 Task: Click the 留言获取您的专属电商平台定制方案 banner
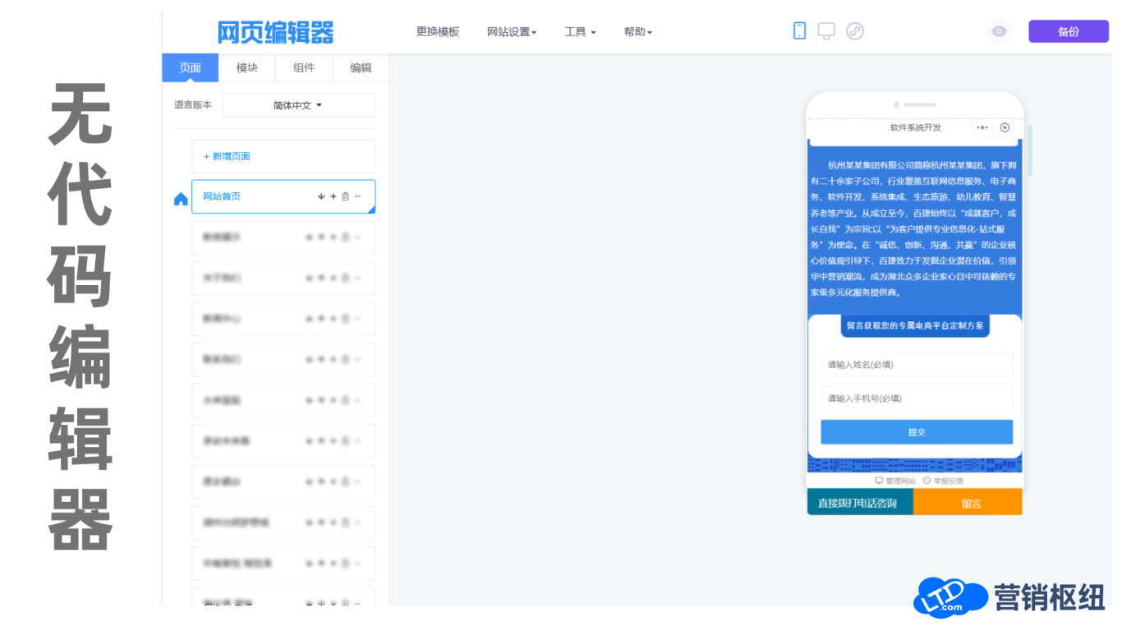click(915, 325)
